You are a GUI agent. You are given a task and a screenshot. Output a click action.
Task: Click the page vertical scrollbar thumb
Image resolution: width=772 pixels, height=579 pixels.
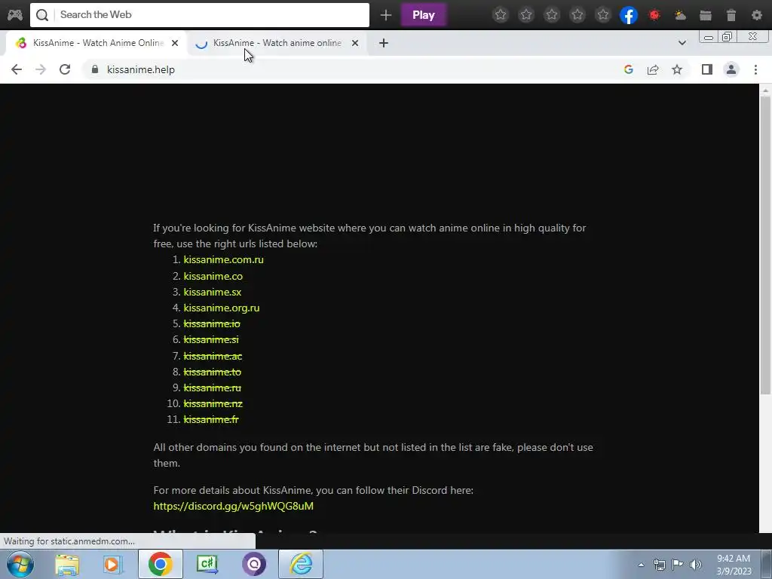(765, 245)
